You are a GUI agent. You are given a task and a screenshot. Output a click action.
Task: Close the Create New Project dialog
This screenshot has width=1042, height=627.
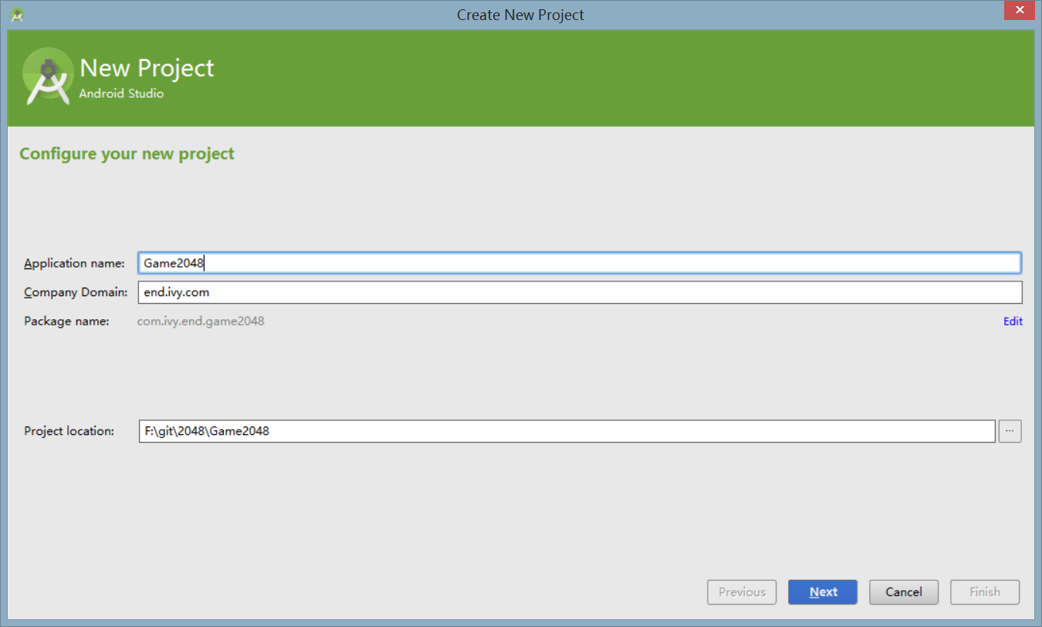pyautogui.click(x=1021, y=9)
